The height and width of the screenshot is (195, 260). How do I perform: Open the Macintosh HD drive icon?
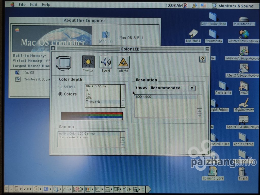[244, 20]
